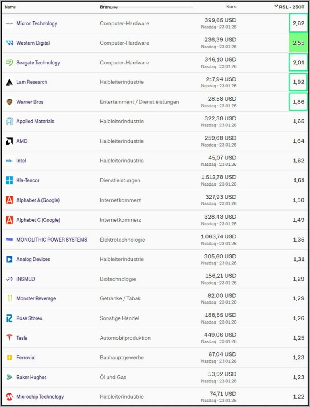
Task: Open MONOLITHIC POWER SYSTEMS stock page
Action: click(52, 240)
